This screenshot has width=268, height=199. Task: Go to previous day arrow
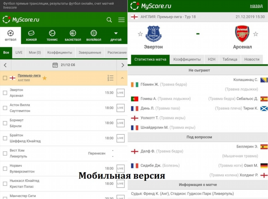tap(5, 65)
